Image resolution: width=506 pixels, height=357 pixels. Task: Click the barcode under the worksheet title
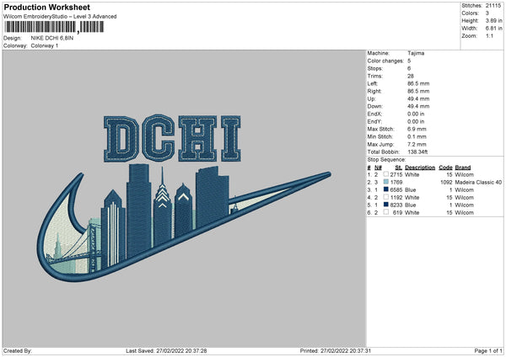pyautogui.click(x=54, y=27)
